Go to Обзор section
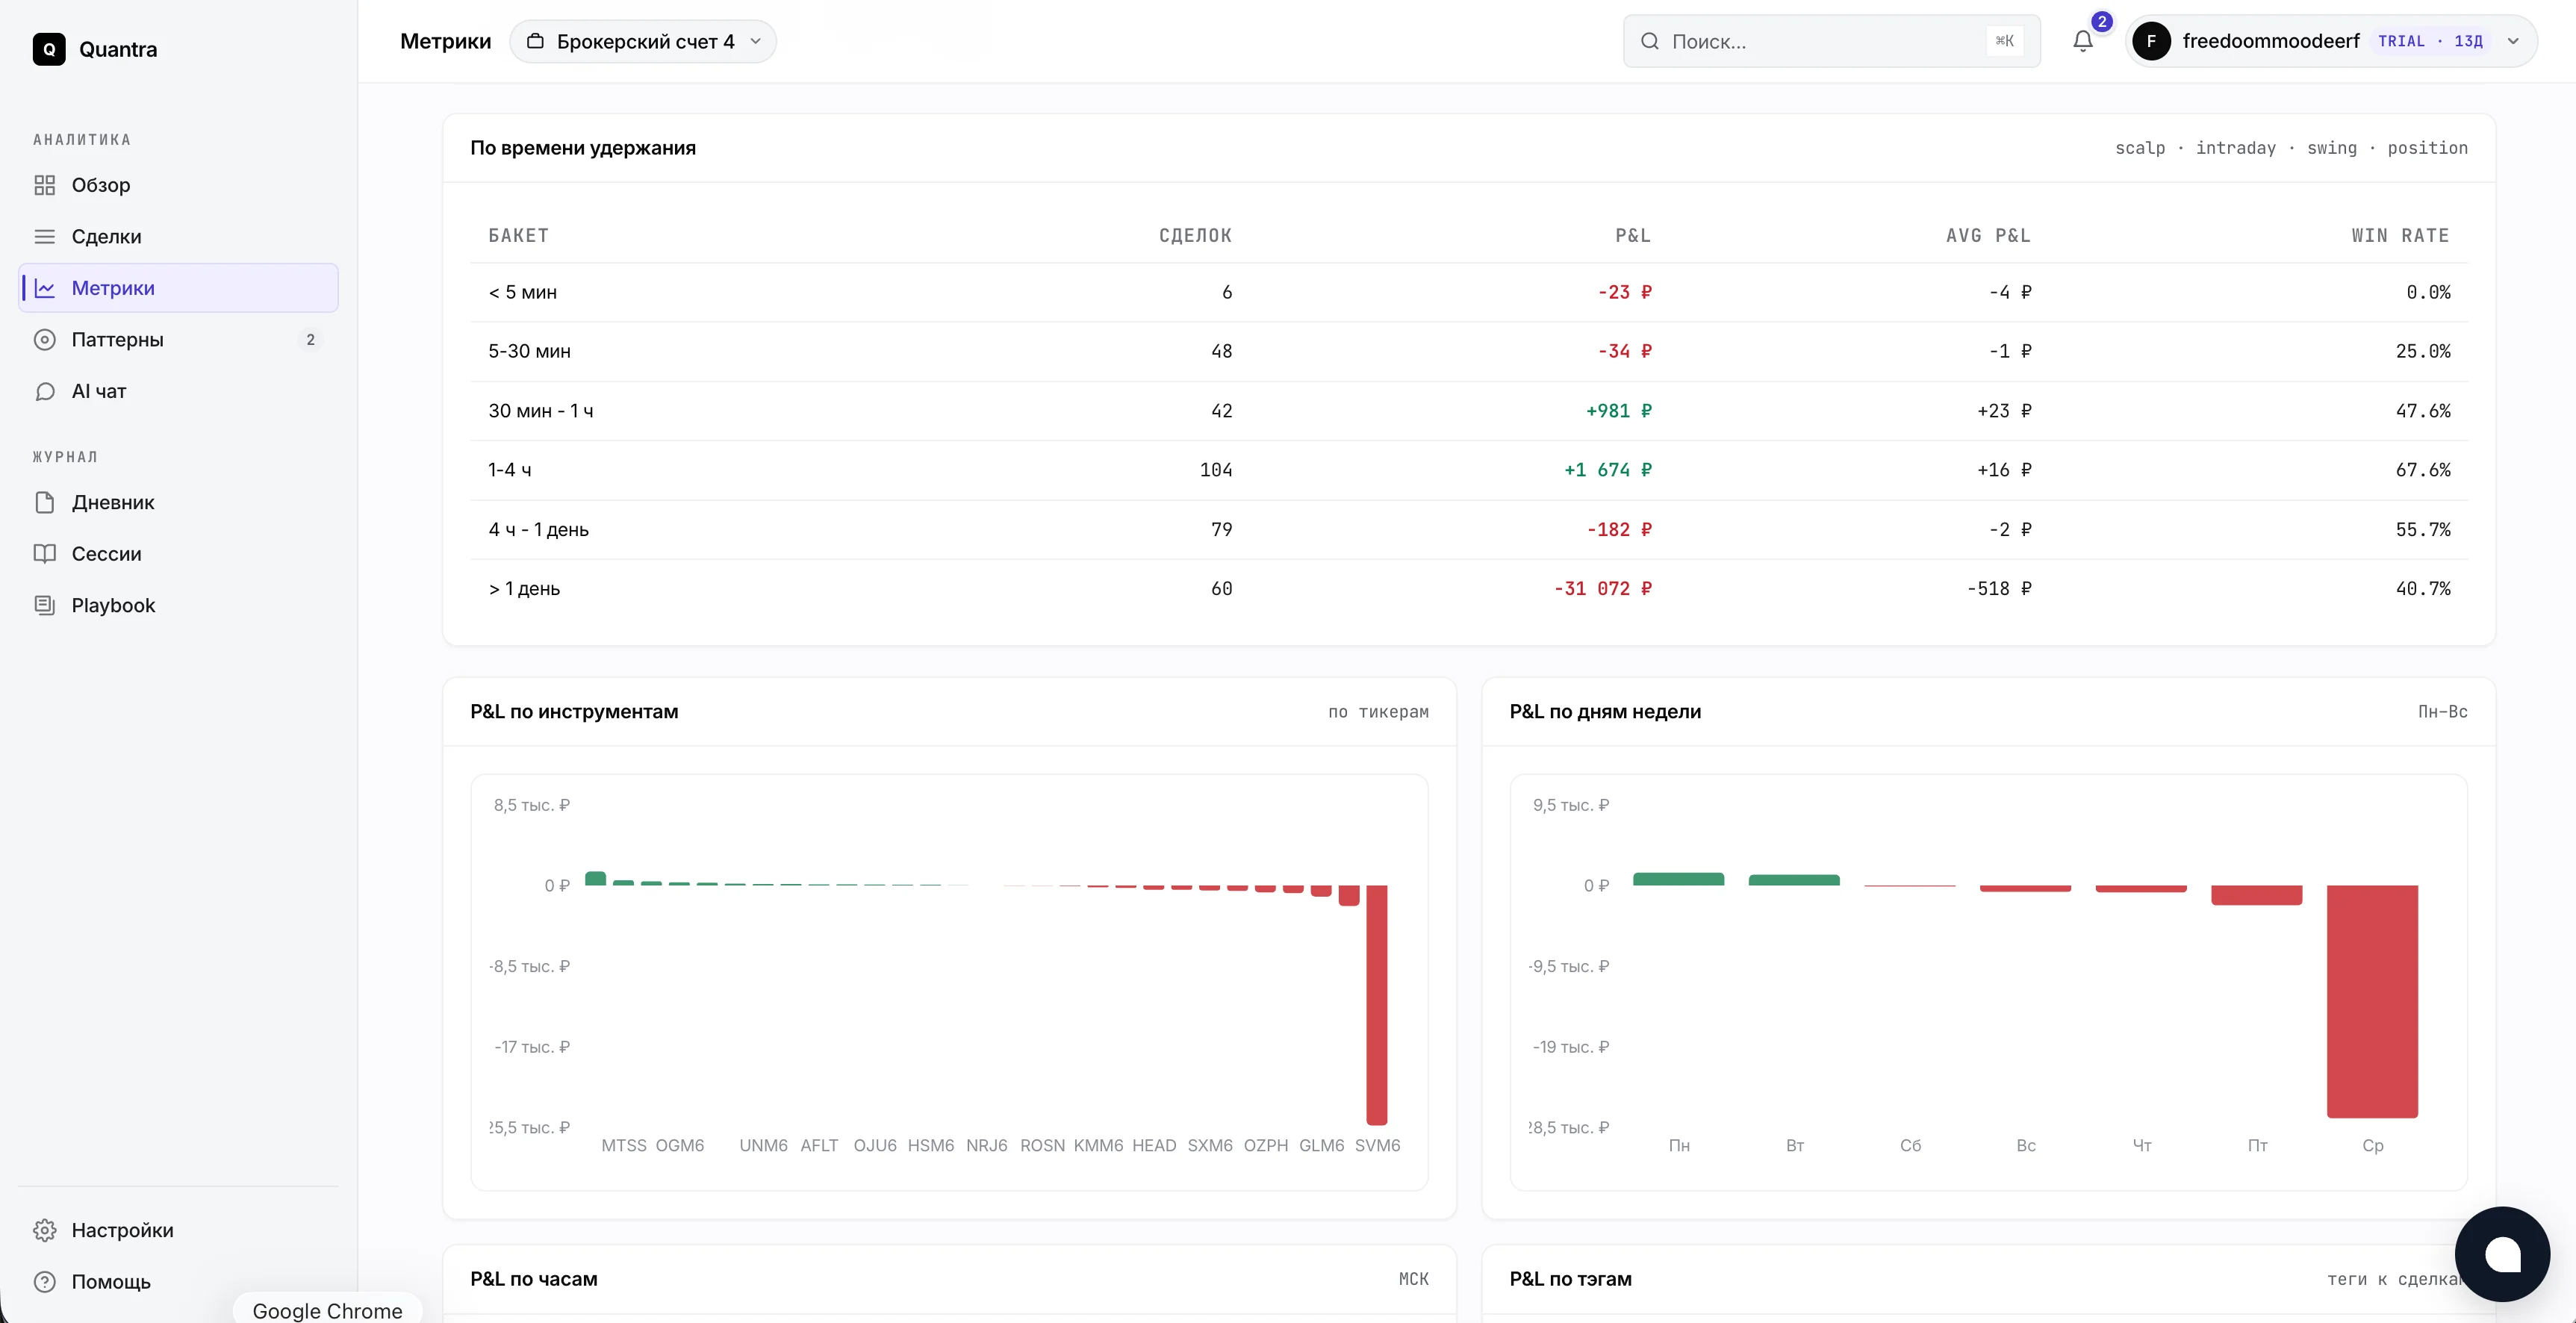Screen dimensions: 2576x1323 click(x=178, y=185)
